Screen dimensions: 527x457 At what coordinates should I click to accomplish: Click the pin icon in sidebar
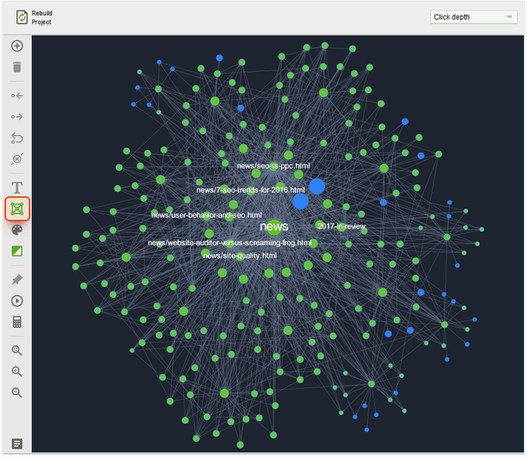pos(17,280)
